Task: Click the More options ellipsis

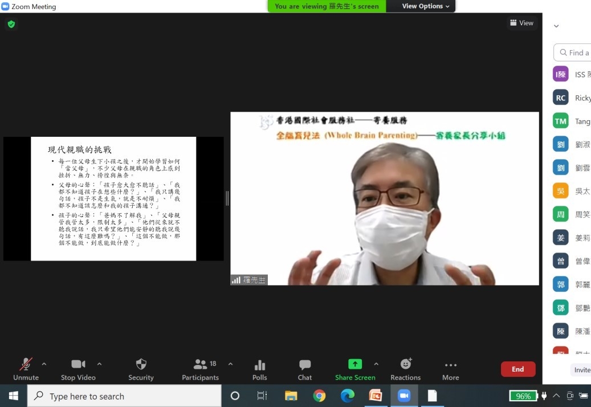Action: [x=450, y=365]
